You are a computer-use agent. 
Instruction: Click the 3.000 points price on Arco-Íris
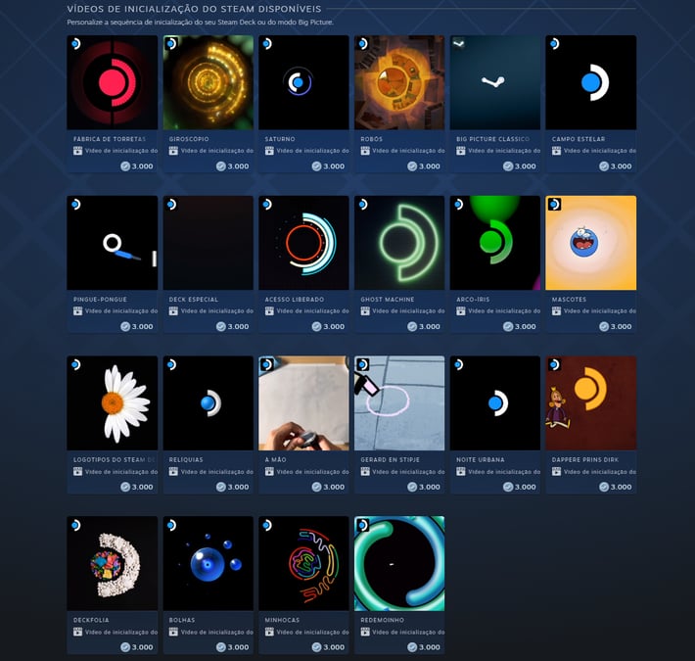coord(526,327)
